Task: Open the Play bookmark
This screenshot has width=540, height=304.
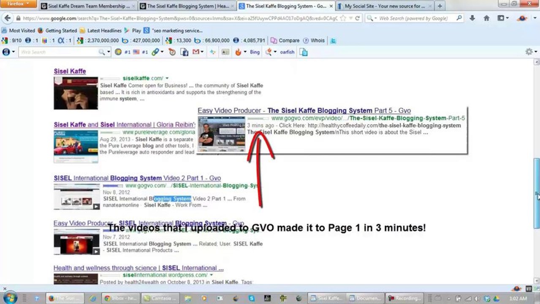Action: [133, 30]
